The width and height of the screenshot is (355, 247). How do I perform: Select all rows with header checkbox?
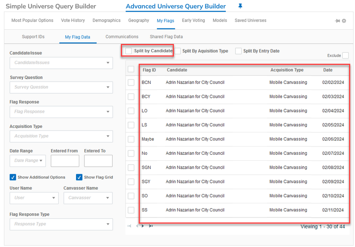coord(131,69)
